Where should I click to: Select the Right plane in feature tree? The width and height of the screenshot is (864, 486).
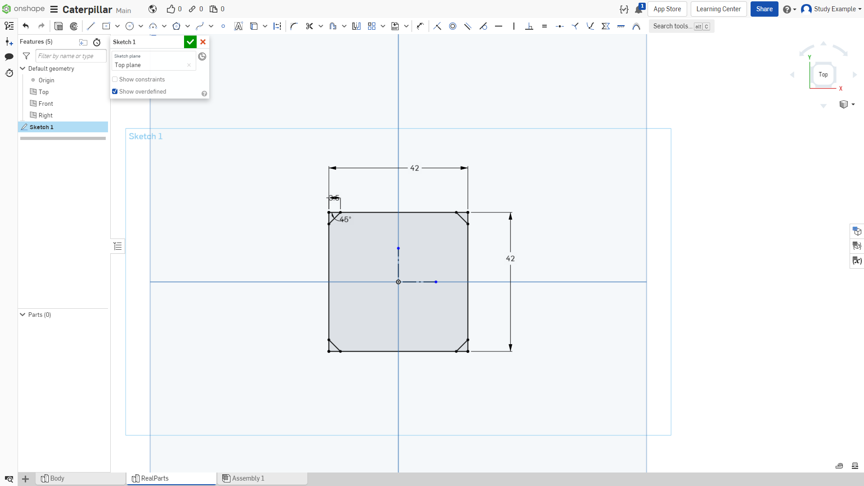click(x=45, y=115)
